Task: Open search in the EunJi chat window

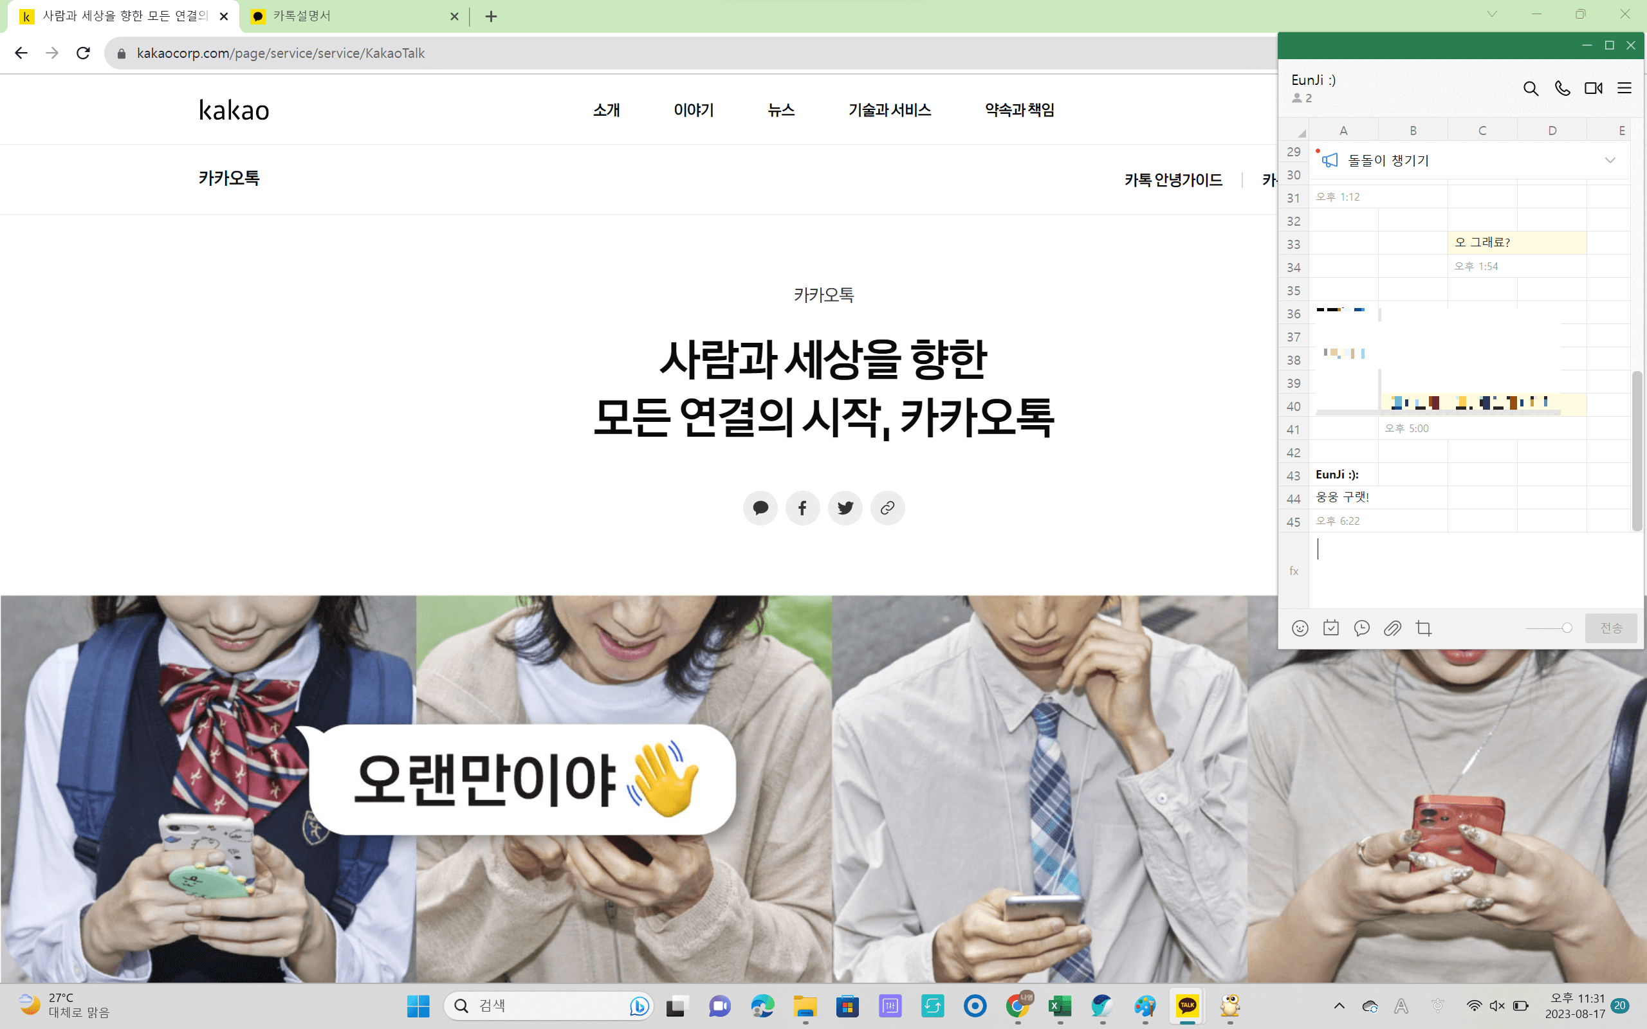Action: click(x=1531, y=89)
